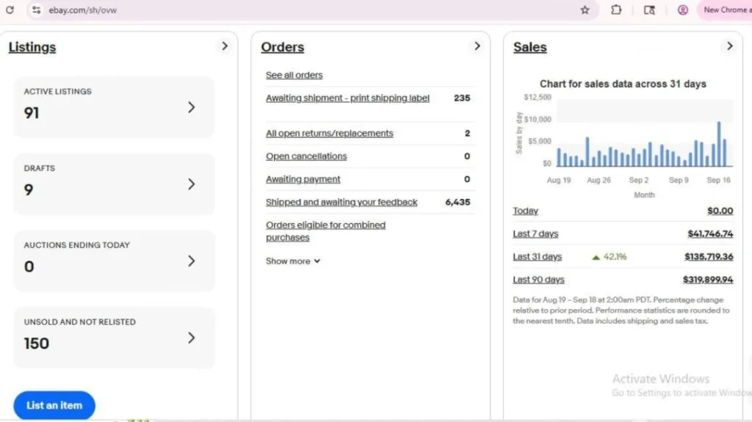Open the Listings panel arrow
Viewport: 752px width, 422px height.
click(225, 46)
